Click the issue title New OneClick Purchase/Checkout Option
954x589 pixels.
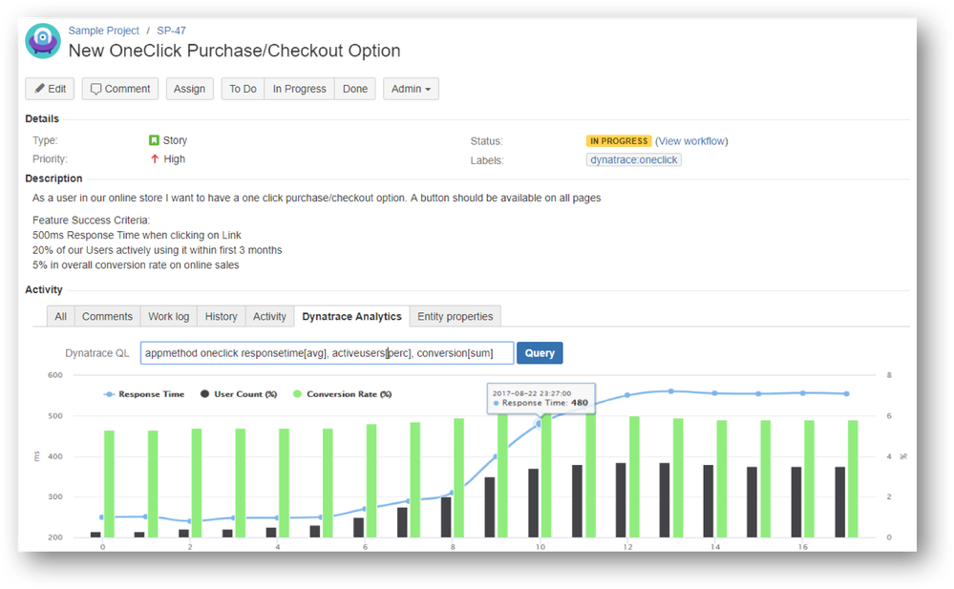(234, 51)
